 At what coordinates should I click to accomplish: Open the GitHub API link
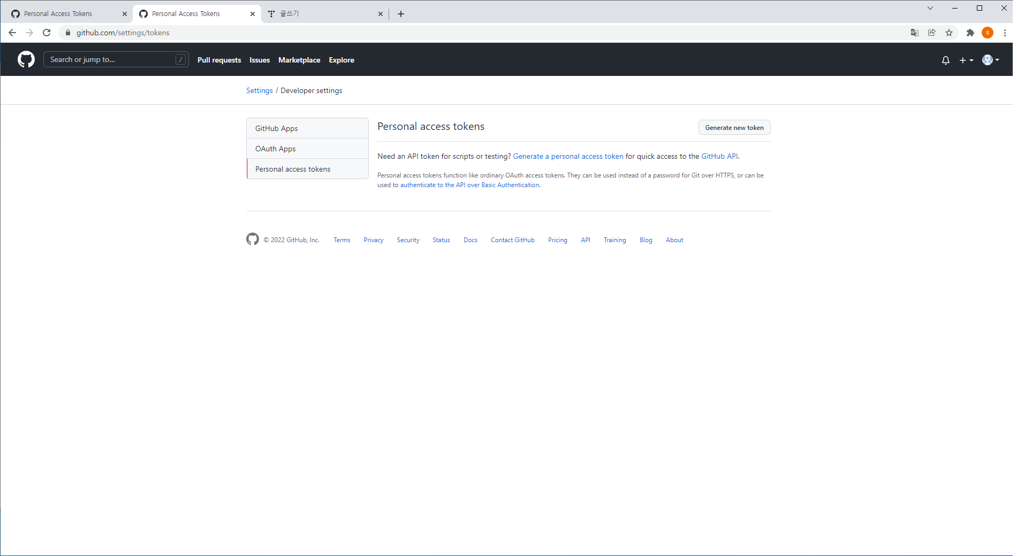[x=719, y=156]
